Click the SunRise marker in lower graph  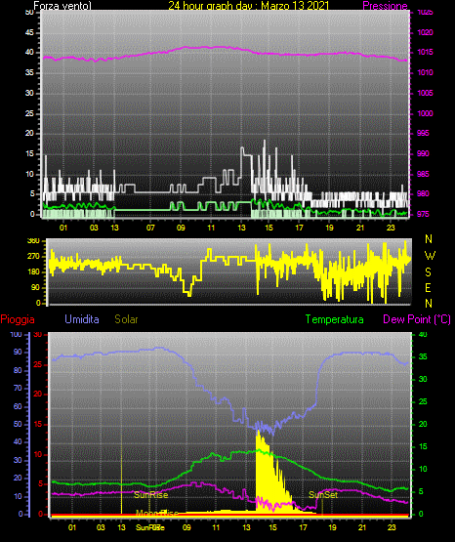[x=151, y=495]
